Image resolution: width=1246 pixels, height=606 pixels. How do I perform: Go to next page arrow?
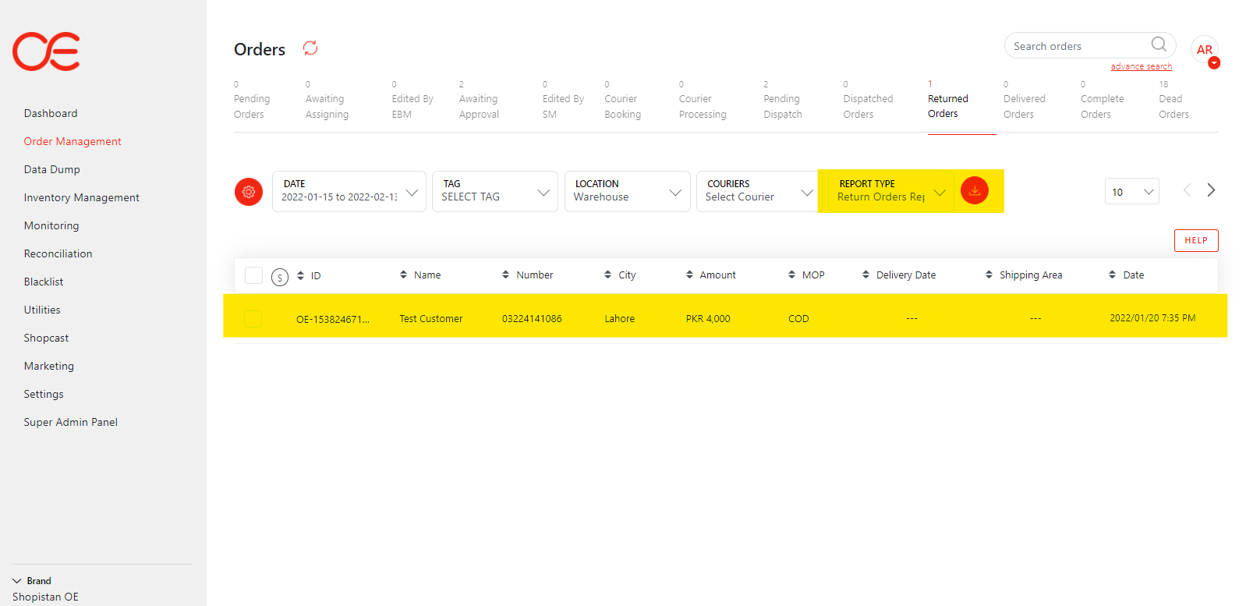point(1211,190)
